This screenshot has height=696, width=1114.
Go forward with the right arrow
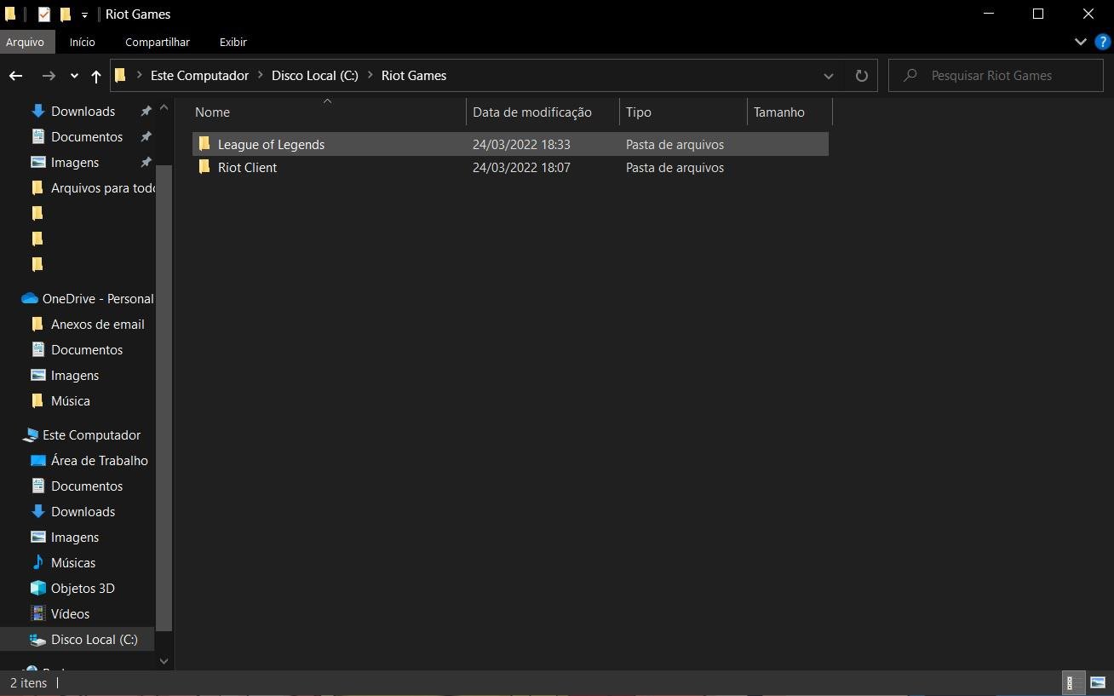pos(49,76)
